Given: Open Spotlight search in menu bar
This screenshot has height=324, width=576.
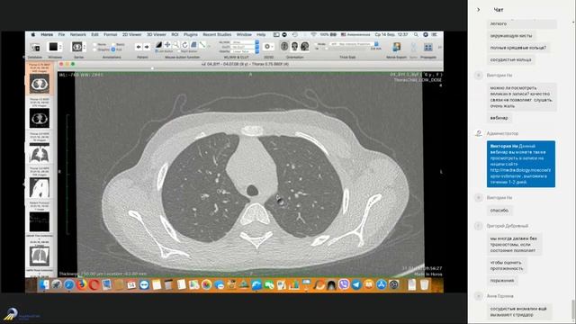Looking at the screenshot, I should pos(416,34).
